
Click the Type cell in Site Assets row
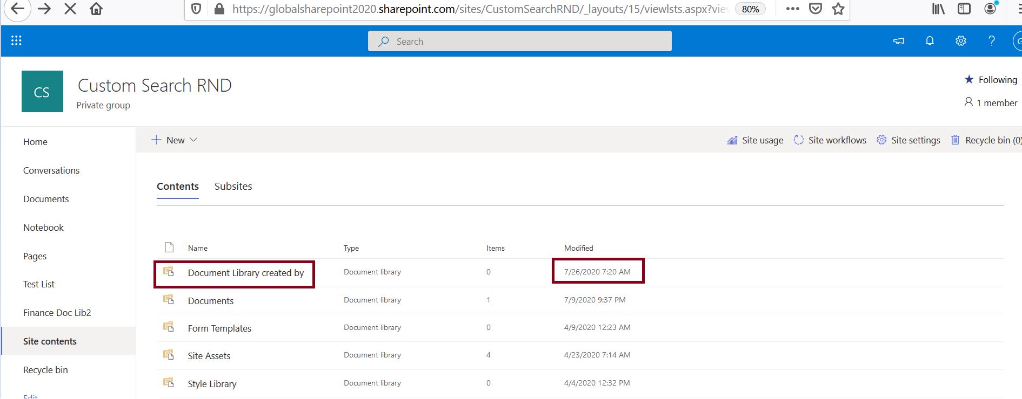click(372, 355)
